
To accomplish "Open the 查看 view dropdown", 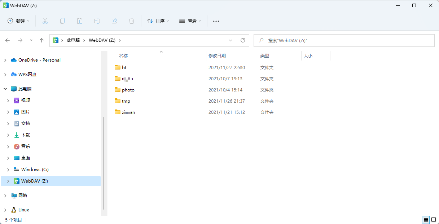I will click(x=190, y=21).
